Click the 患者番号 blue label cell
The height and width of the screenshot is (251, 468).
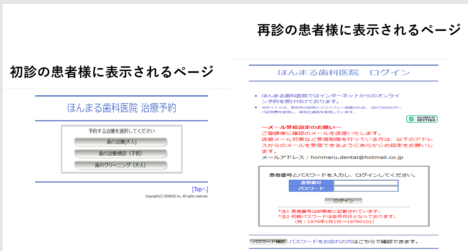[311, 183]
